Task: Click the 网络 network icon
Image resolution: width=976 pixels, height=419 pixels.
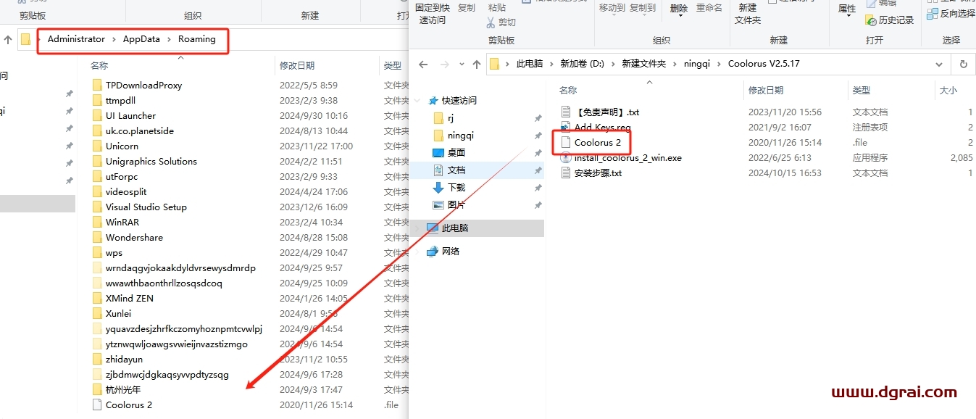Action: [x=433, y=251]
